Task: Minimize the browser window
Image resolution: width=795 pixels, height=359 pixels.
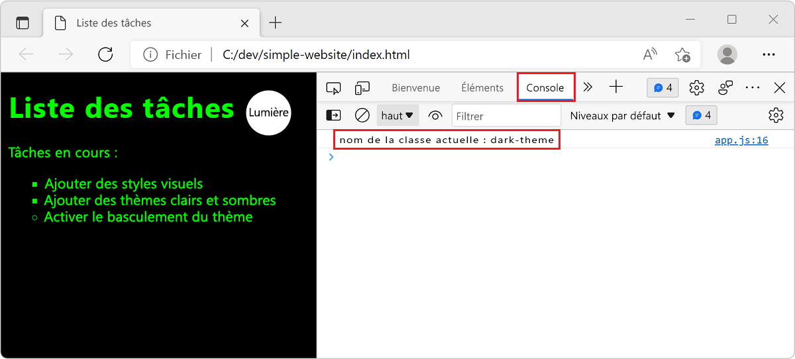Action: click(x=690, y=20)
